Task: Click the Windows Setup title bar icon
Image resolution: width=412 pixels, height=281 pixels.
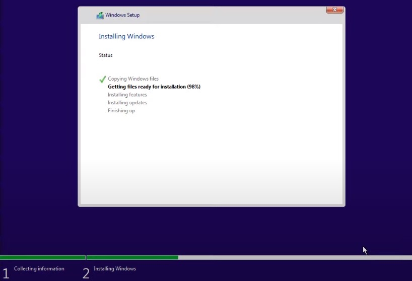Action: pyautogui.click(x=100, y=15)
